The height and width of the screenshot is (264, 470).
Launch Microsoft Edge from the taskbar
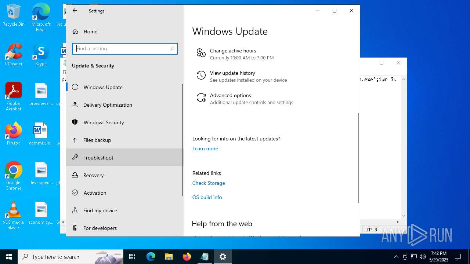[151, 257]
